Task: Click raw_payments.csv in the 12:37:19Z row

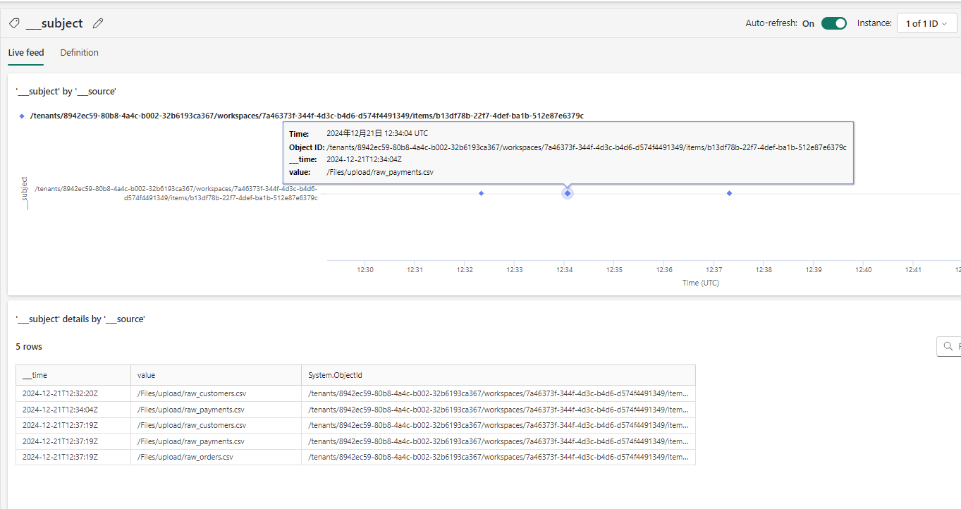Action: [216, 441]
